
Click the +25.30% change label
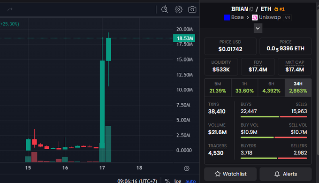pos(9,24)
